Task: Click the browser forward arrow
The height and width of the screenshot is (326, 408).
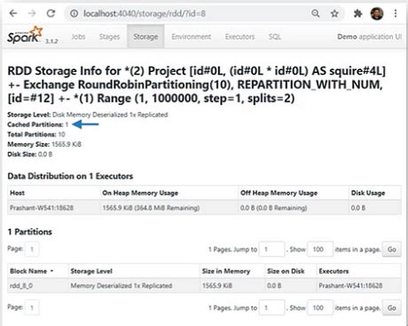Action: pyautogui.click(x=32, y=13)
